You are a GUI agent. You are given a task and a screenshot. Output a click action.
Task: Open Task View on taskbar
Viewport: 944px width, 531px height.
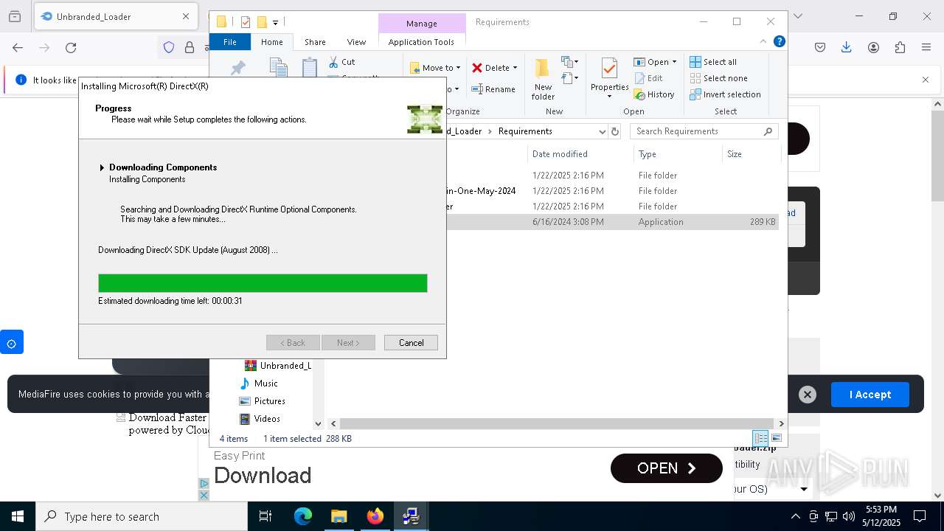265,516
